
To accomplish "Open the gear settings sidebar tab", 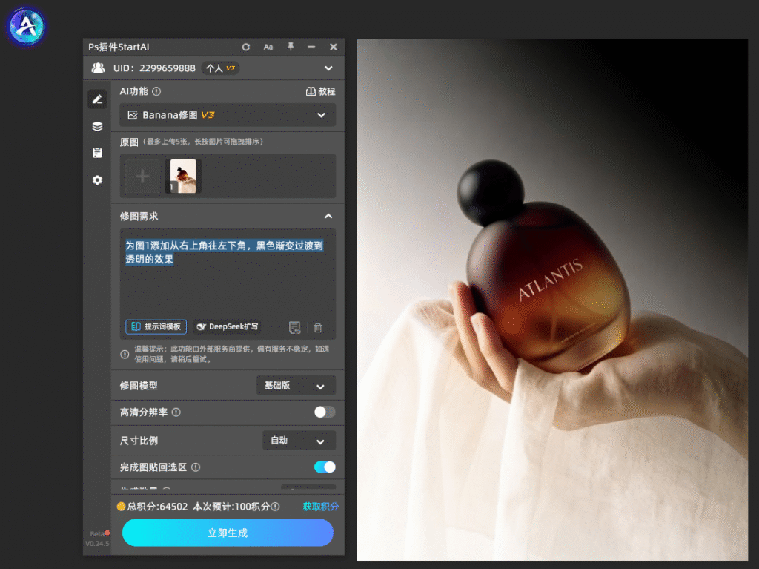I will coord(97,180).
